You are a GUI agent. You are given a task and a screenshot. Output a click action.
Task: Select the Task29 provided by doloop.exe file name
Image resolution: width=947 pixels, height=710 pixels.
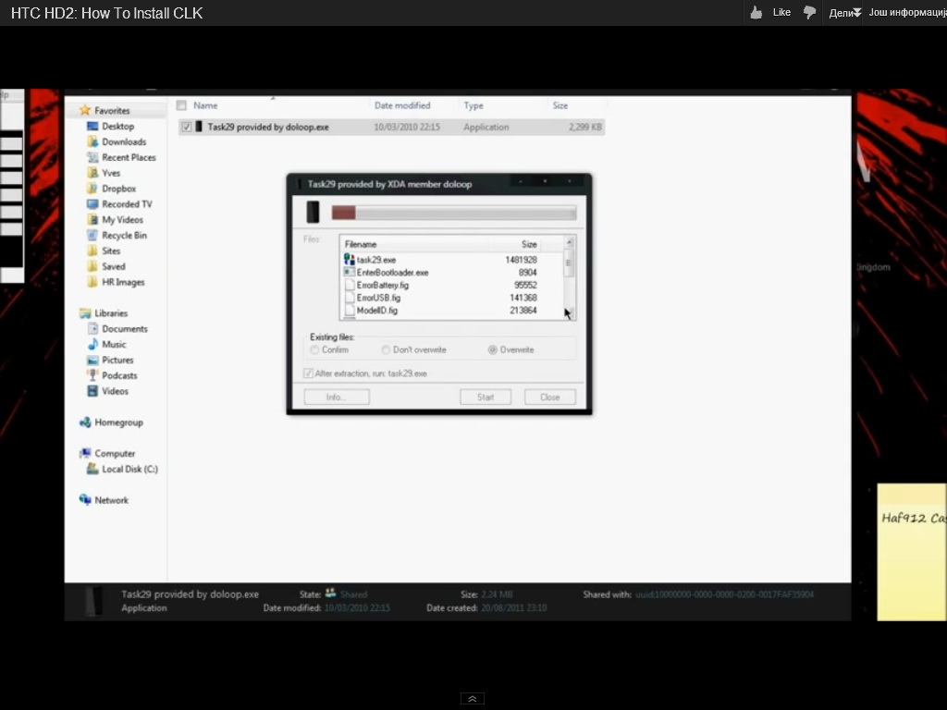[x=268, y=127]
